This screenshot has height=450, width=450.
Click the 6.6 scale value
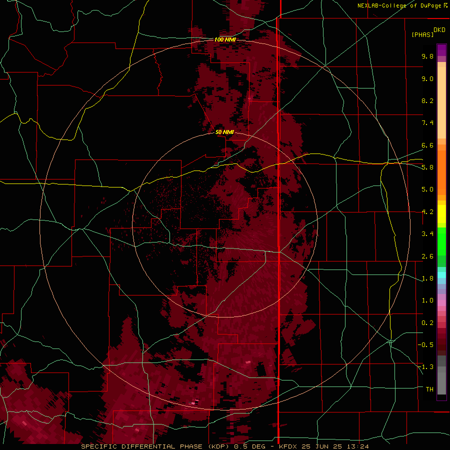click(427, 145)
